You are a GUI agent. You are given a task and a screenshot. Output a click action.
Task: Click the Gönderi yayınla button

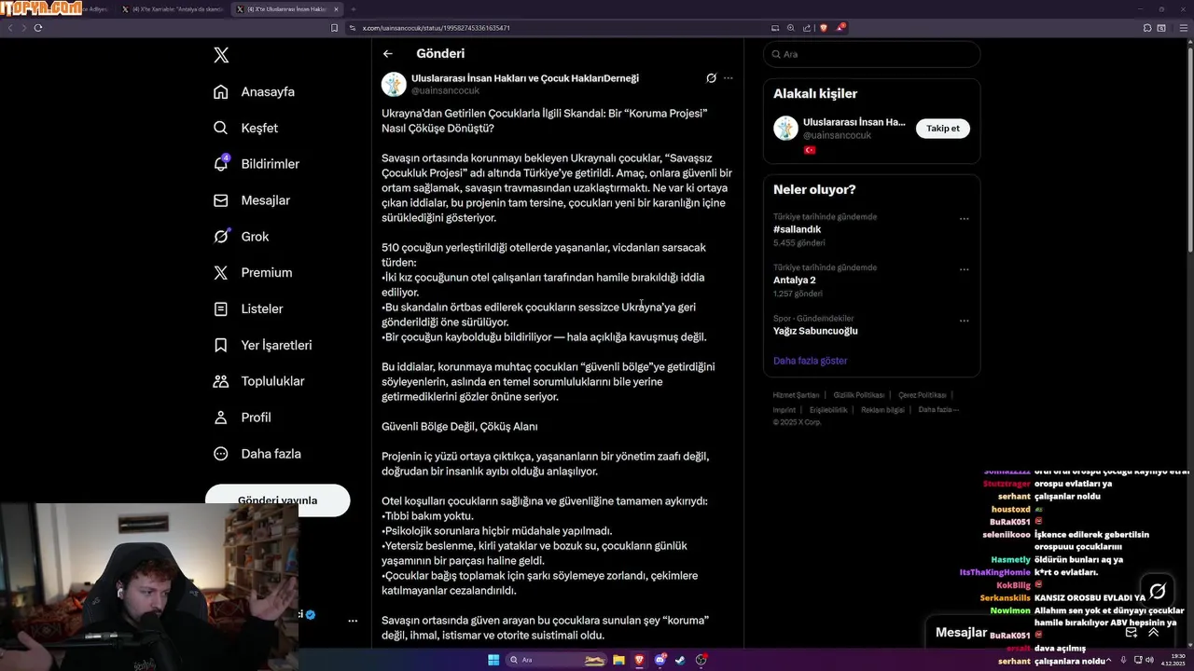(x=278, y=500)
